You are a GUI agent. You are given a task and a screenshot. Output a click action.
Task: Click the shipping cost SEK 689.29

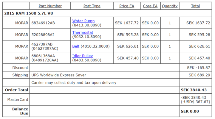point(199,75)
